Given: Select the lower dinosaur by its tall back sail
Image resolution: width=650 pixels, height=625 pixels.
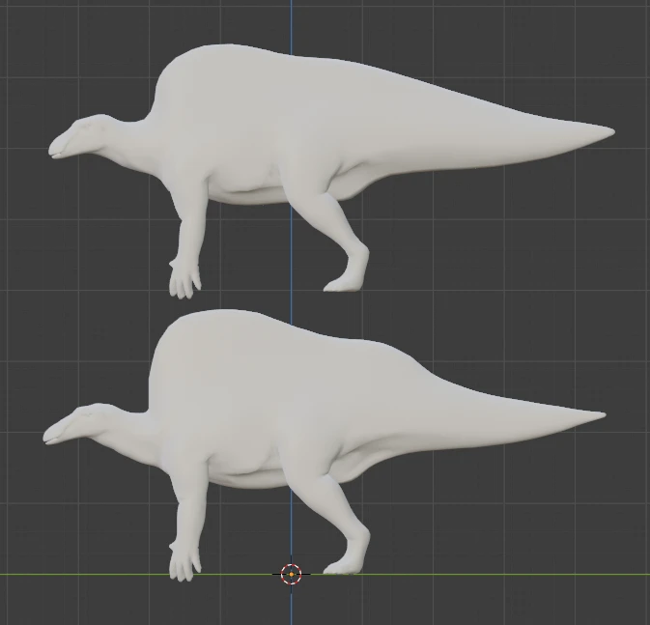Looking at the screenshot, I should click(x=232, y=356).
